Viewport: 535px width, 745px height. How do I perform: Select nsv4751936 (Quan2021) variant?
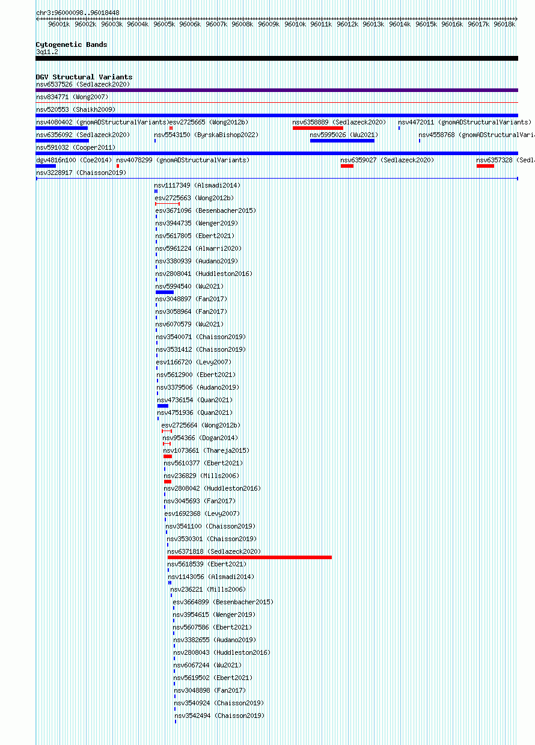click(195, 412)
